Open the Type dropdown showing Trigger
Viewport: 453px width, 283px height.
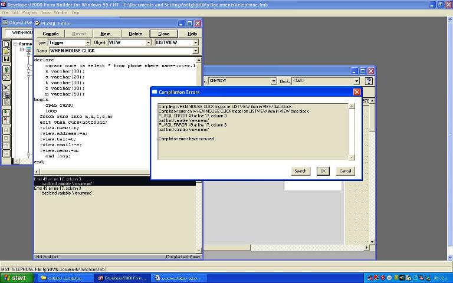click(x=88, y=42)
